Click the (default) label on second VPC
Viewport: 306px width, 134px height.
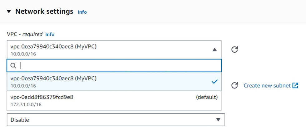tap(207, 97)
